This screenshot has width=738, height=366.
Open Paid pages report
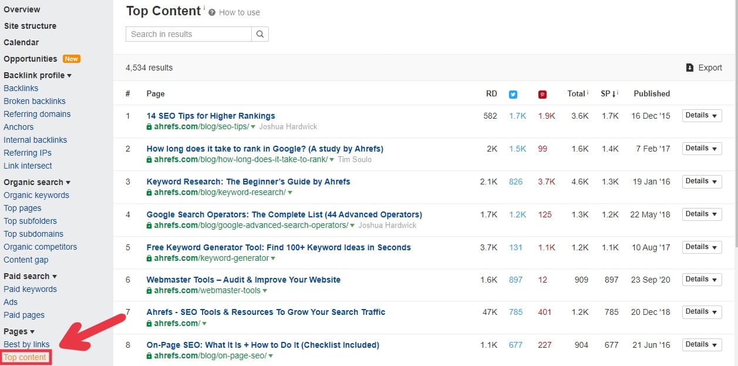[x=24, y=315]
